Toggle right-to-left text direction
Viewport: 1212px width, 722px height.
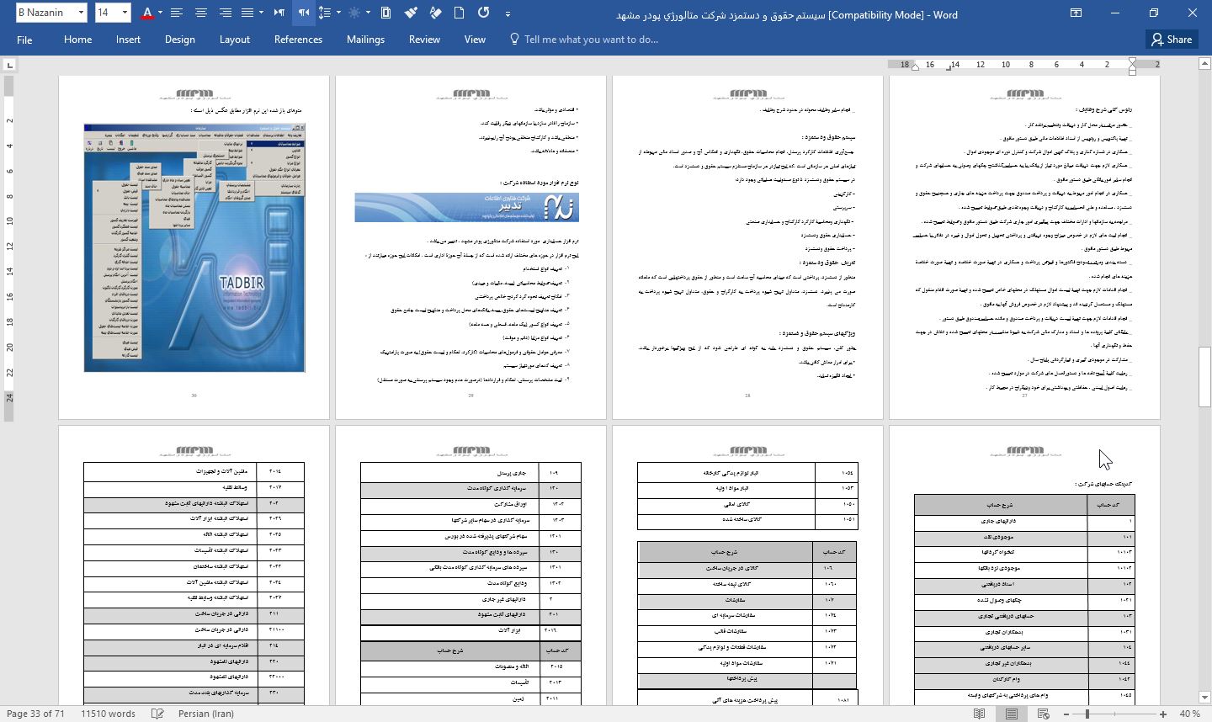[x=303, y=13]
